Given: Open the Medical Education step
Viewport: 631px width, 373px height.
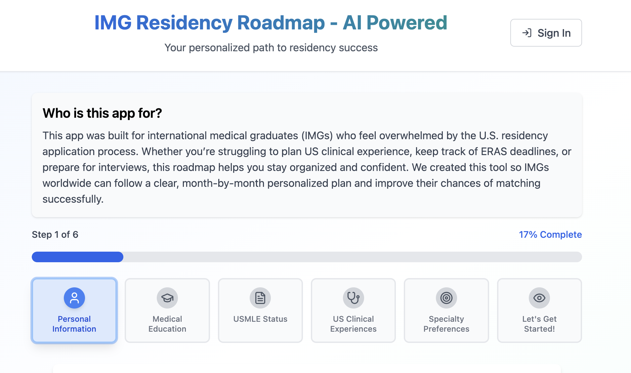Looking at the screenshot, I should point(167,310).
